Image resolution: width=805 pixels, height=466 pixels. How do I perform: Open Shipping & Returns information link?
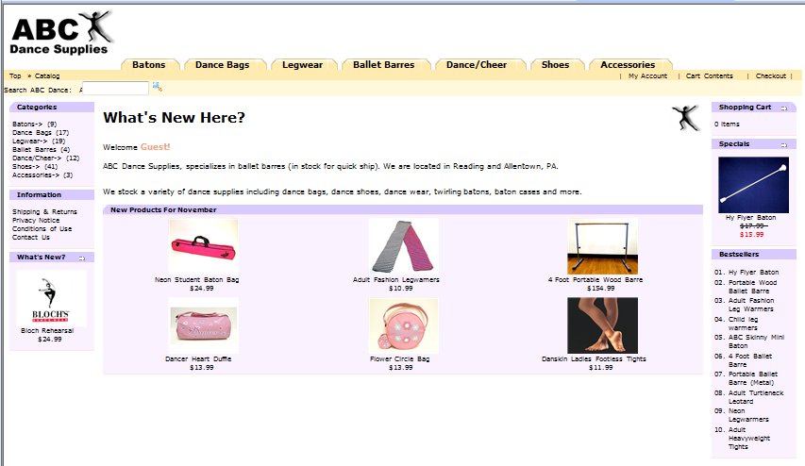(44, 212)
